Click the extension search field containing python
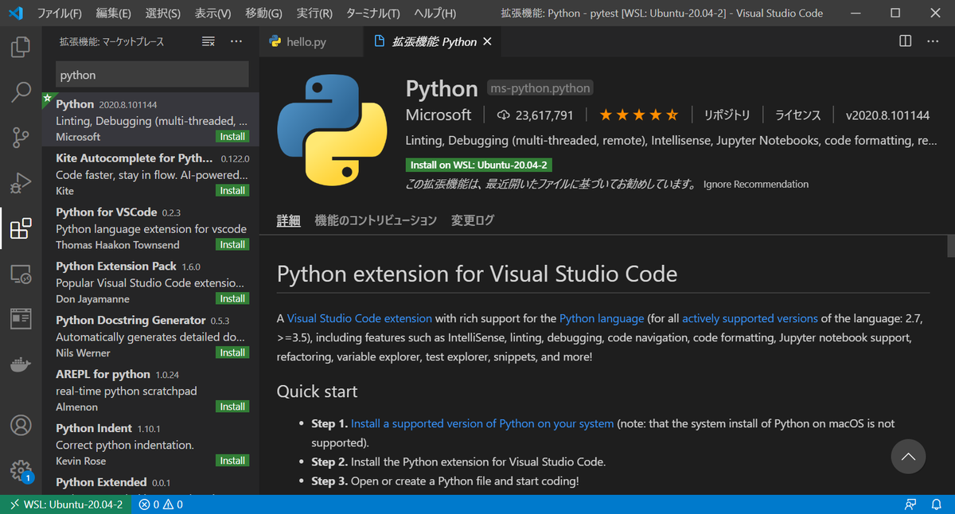This screenshot has height=514, width=955. point(152,75)
